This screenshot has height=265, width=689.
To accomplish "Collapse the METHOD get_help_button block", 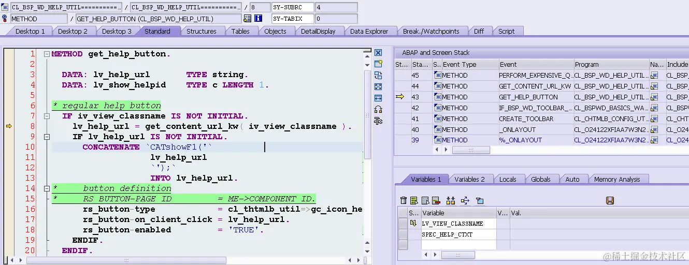I will 47,54.
